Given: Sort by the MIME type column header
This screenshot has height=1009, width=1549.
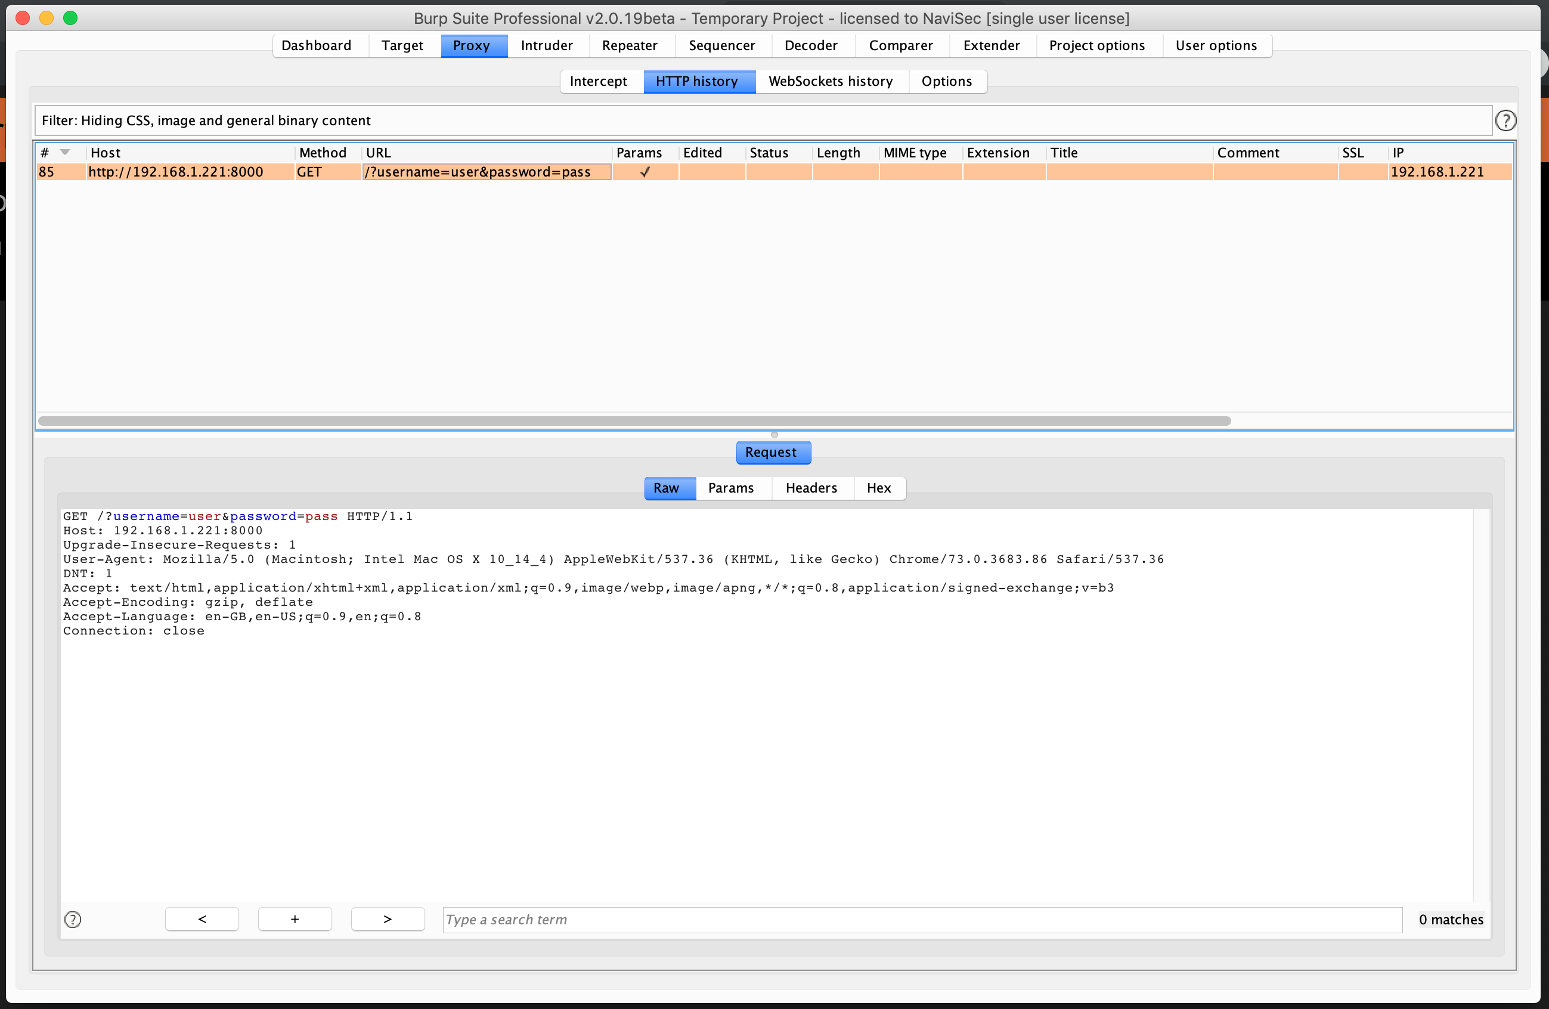Looking at the screenshot, I should click(921, 153).
